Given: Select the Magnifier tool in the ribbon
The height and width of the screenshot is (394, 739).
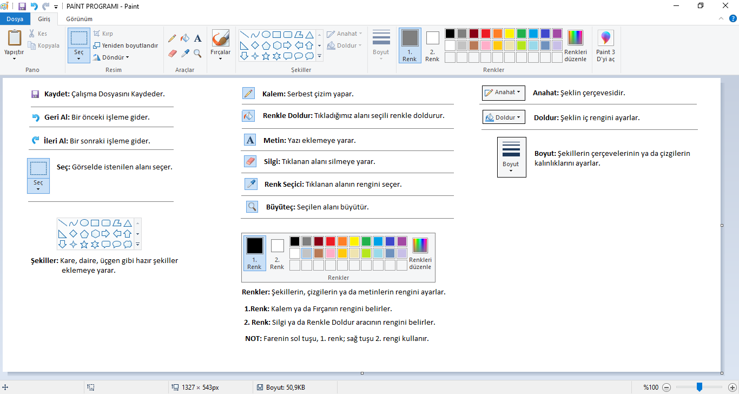Looking at the screenshot, I should pyautogui.click(x=197, y=53).
